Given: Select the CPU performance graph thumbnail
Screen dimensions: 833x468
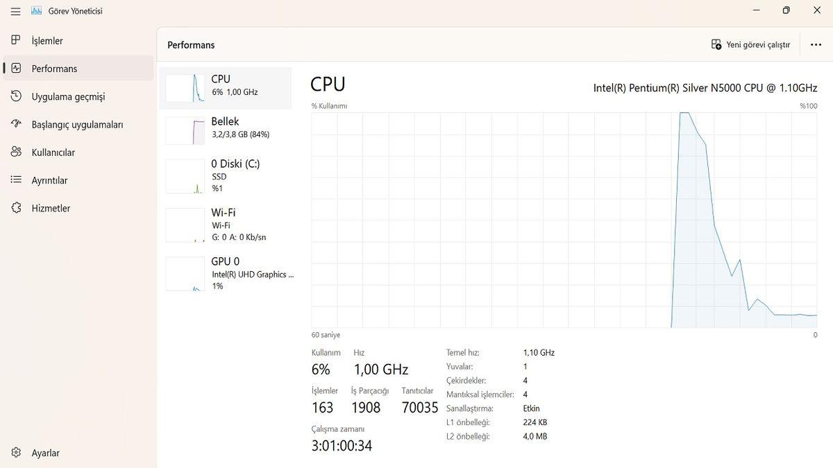Looking at the screenshot, I should 185,87.
